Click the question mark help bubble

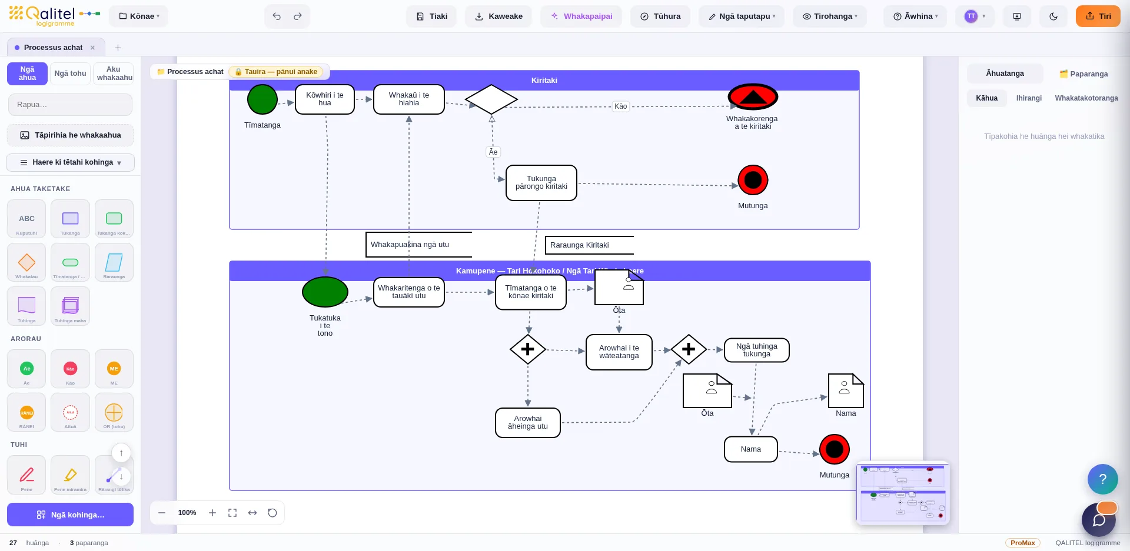[1103, 479]
